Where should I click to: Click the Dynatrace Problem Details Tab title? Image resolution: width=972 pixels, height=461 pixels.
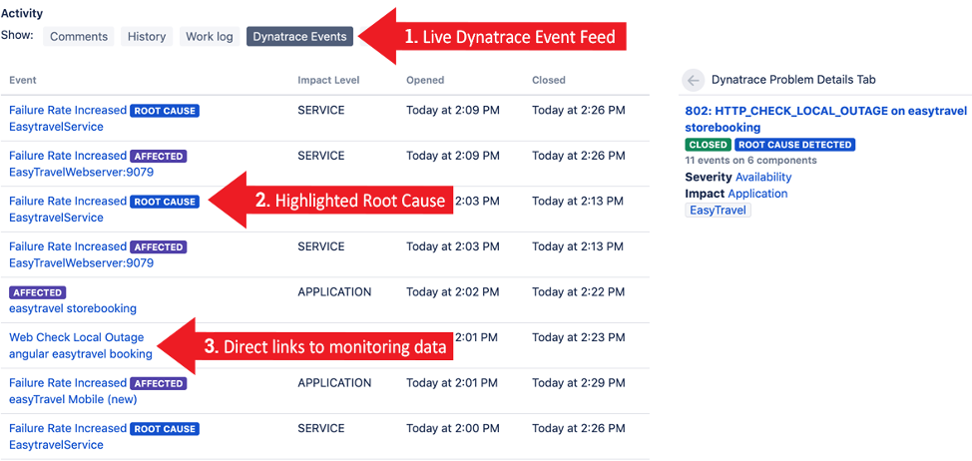(793, 80)
